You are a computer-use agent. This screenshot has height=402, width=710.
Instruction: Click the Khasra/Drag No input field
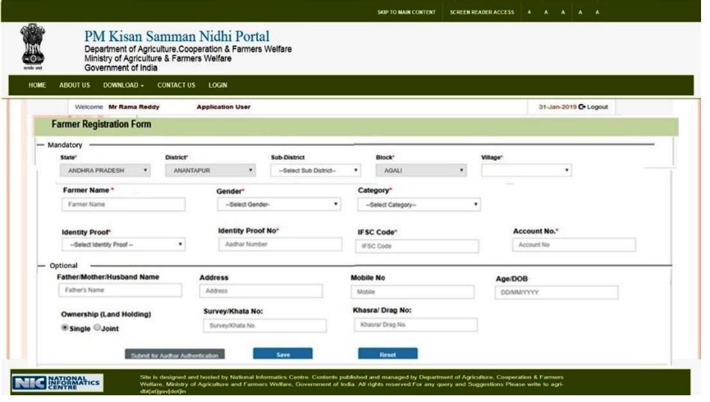pyautogui.click(x=416, y=324)
